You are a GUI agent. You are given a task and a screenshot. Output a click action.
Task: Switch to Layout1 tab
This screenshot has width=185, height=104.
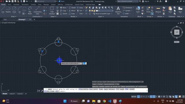[12, 94]
